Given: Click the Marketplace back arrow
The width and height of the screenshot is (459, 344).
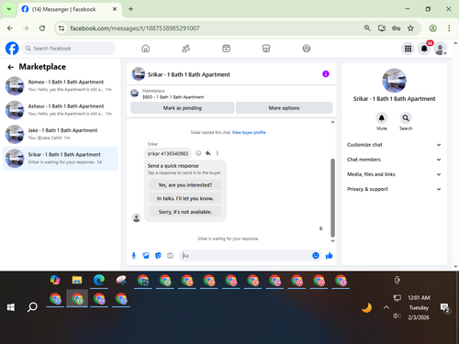Looking at the screenshot, I should tap(11, 67).
